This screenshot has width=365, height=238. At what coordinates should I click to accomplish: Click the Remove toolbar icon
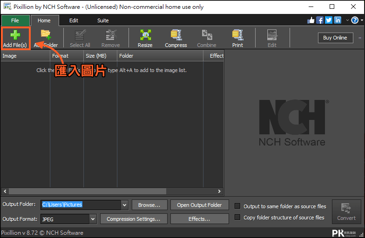click(x=111, y=35)
